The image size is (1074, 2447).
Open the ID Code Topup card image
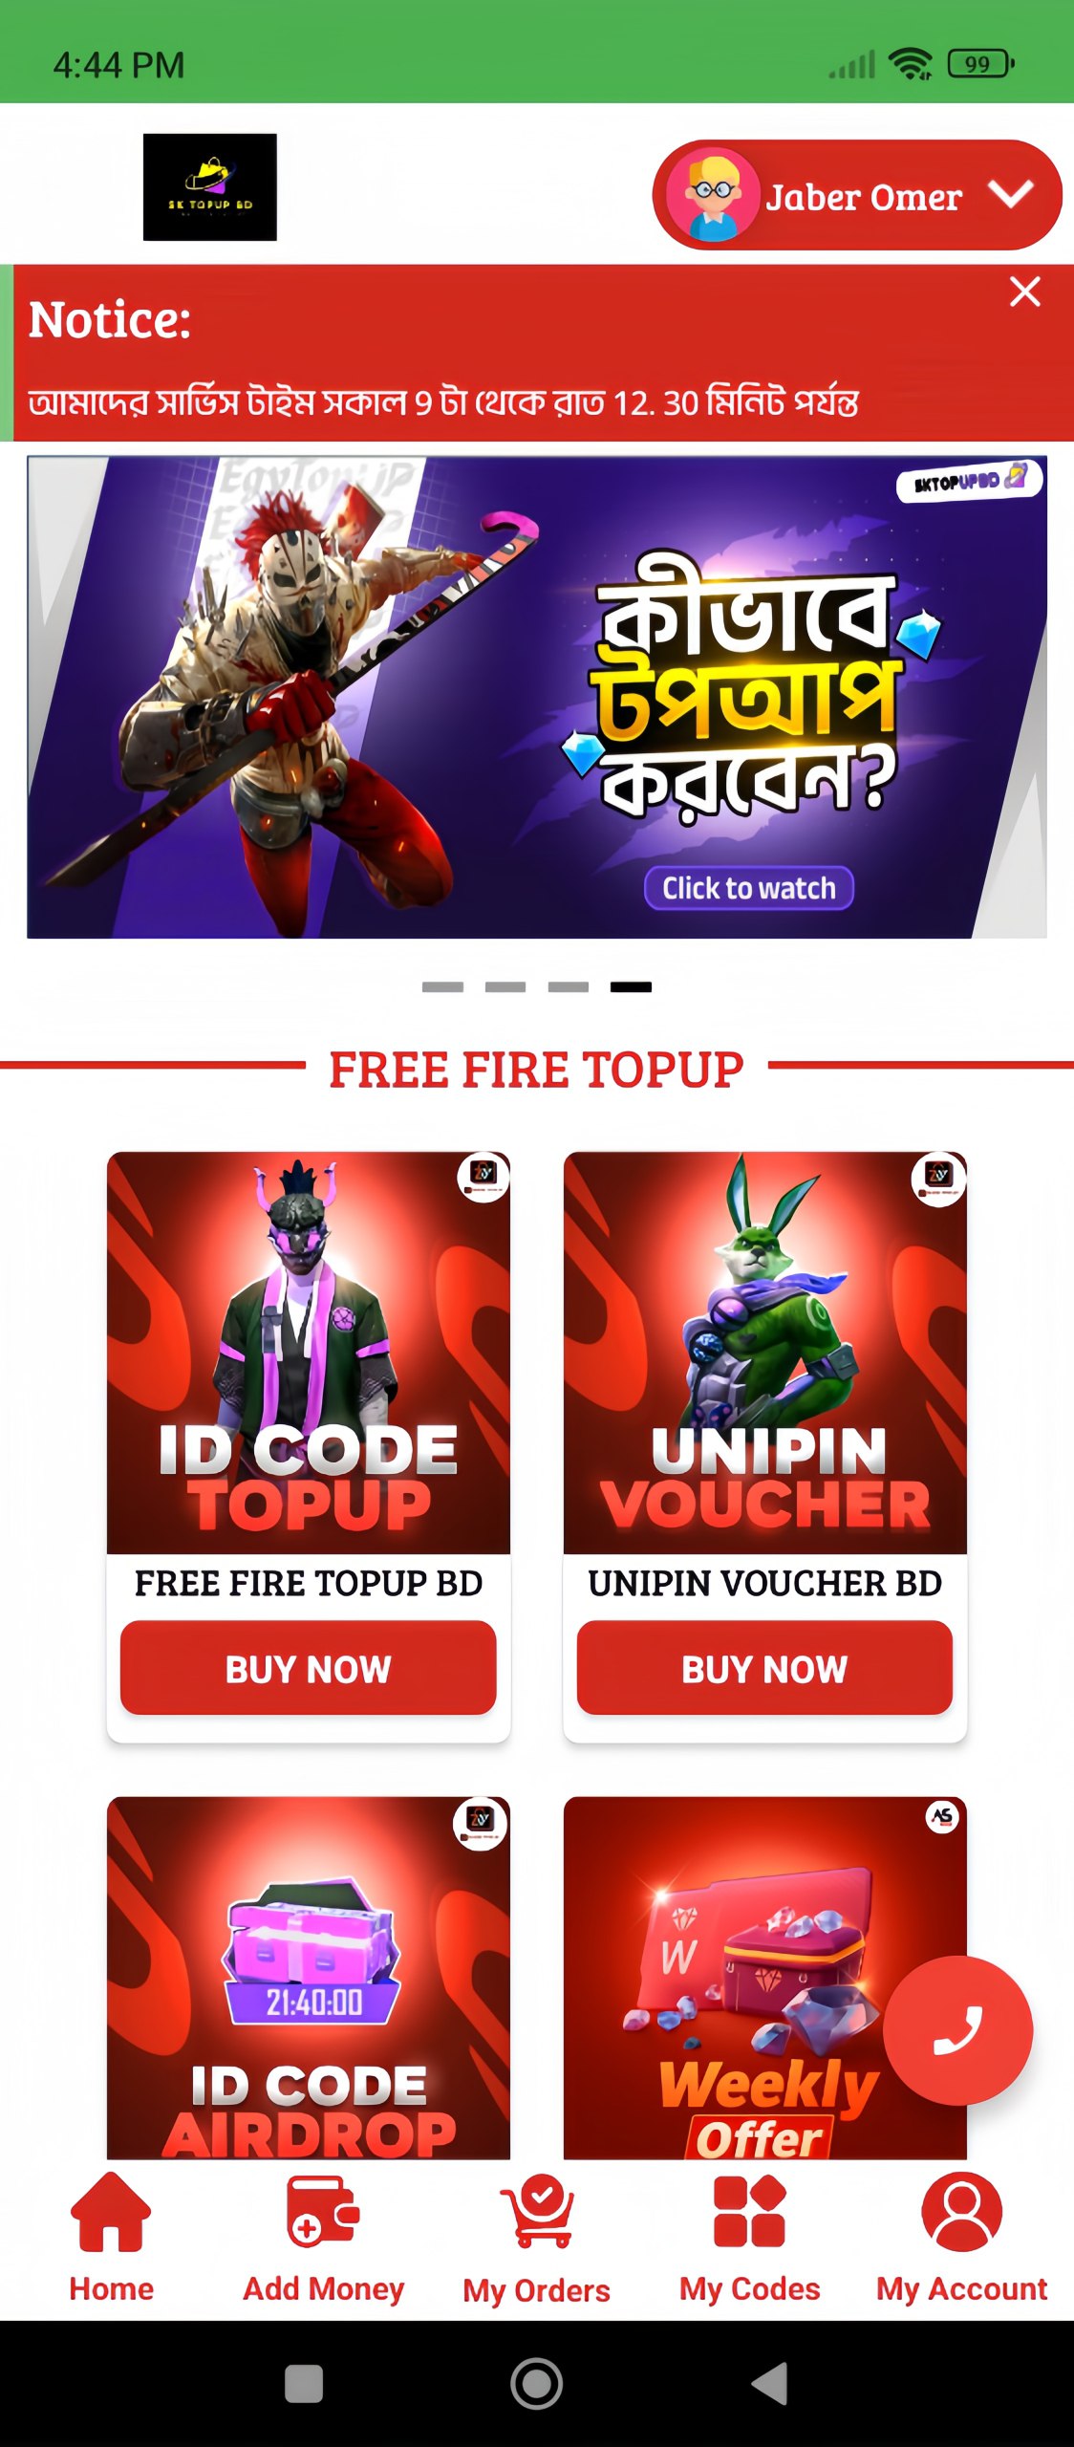[x=309, y=1353]
